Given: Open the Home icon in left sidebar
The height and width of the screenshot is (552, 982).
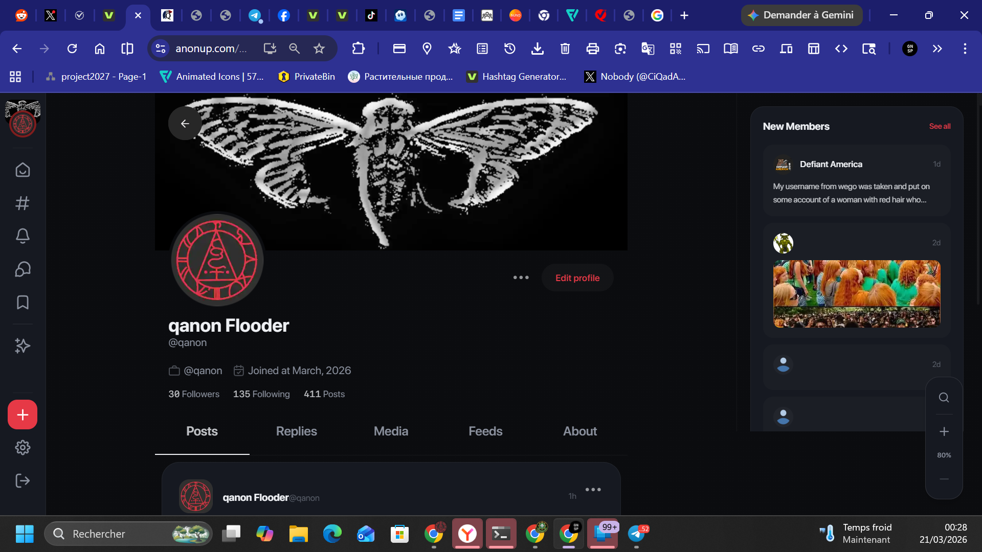Looking at the screenshot, I should click(23, 170).
